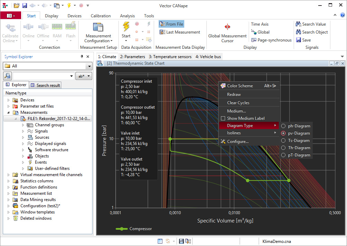The height and width of the screenshot is (246, 347).
Task: Pin the Symbol Explorer panel
Action: pos(82,57)
